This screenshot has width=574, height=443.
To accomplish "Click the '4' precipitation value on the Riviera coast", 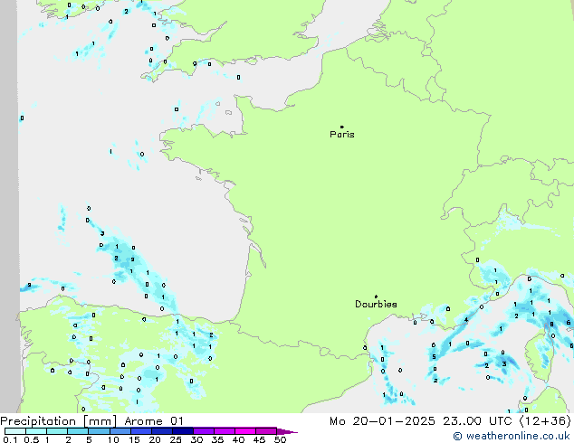I will click(x=466, y=320).
